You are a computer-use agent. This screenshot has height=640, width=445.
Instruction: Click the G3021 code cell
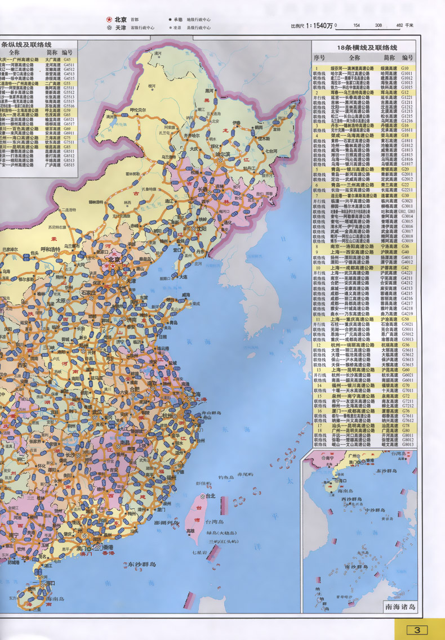(x=407, y=201)
